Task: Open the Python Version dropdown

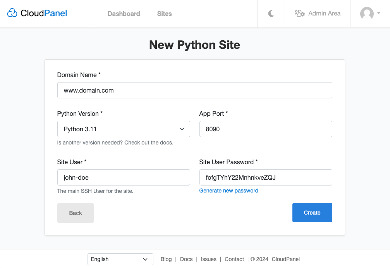Action: tap(124, 129)
